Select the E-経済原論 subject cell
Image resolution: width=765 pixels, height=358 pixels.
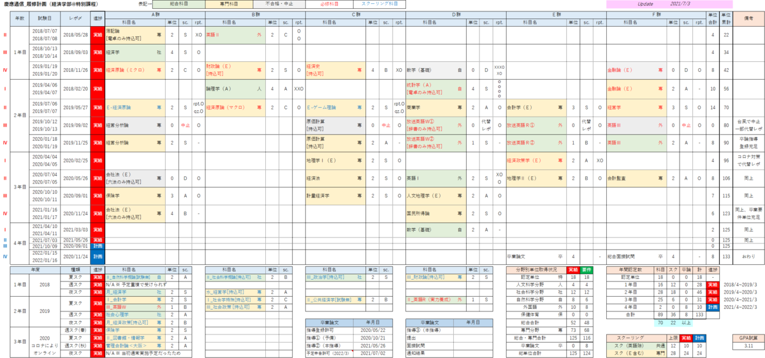[135, 108]
